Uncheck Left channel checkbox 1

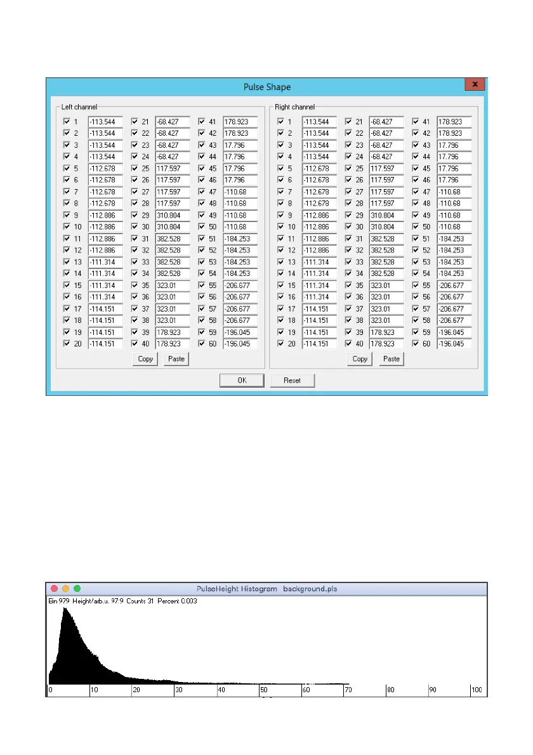coord(67,121)
